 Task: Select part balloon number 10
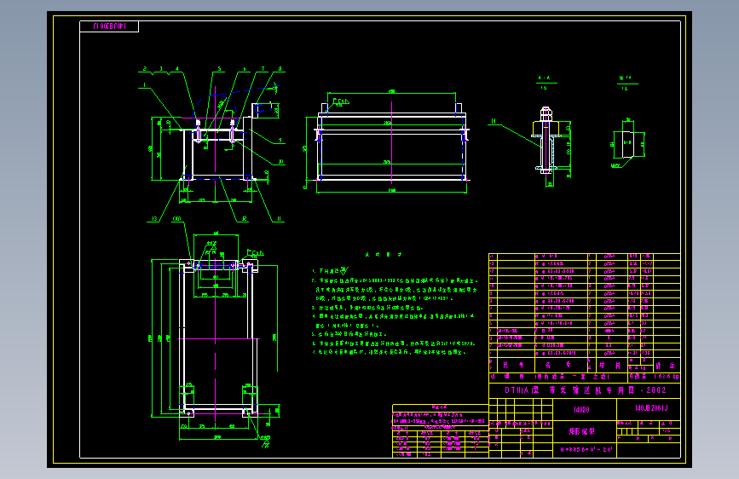[x=281, y=162]
